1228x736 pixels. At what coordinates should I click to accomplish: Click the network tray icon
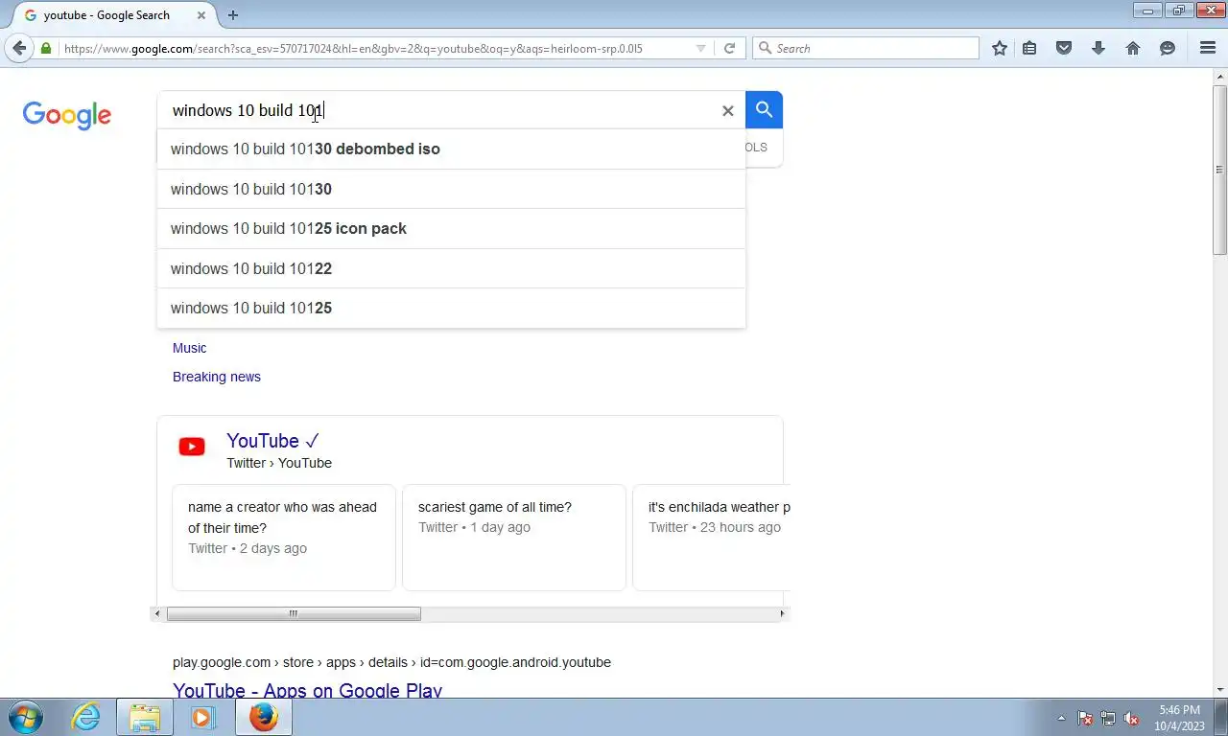pos(1108,718)
